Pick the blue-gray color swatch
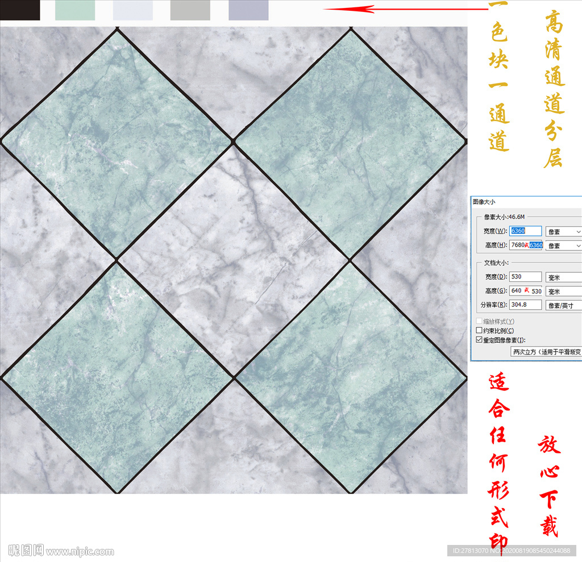The width and height of the screenshot is (582, 562). tap(248, 10)
